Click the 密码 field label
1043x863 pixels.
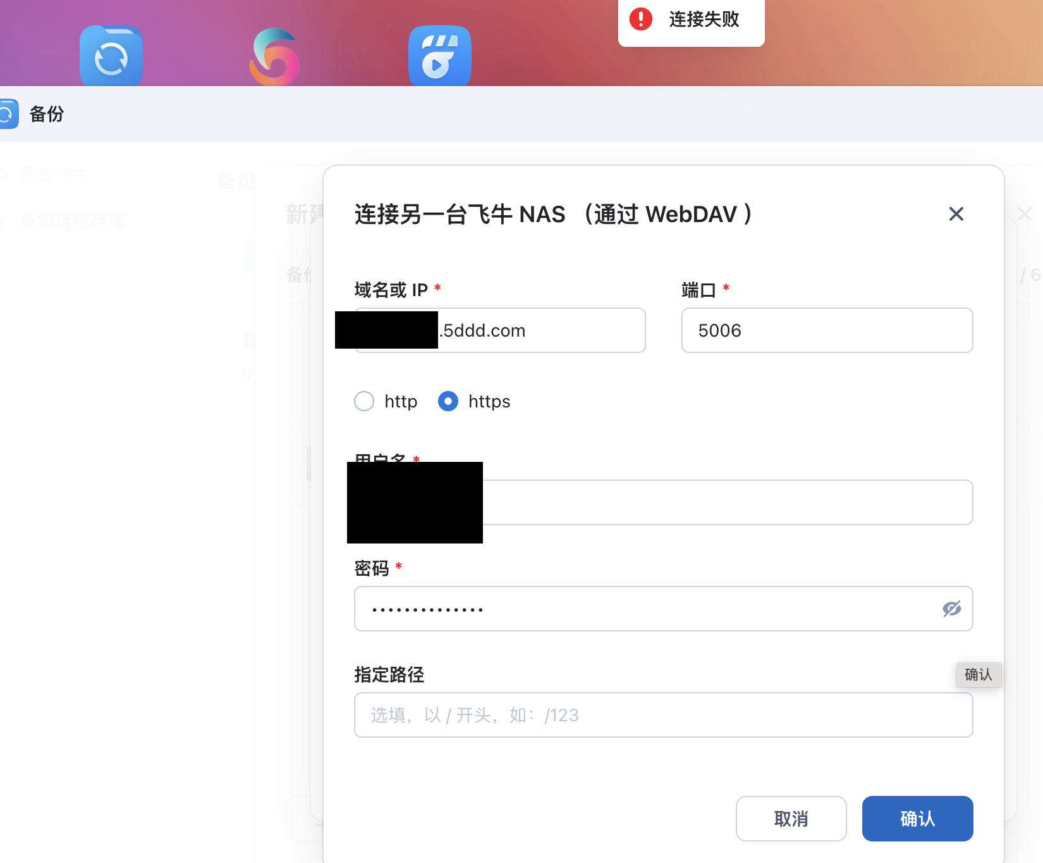(372, 568)
